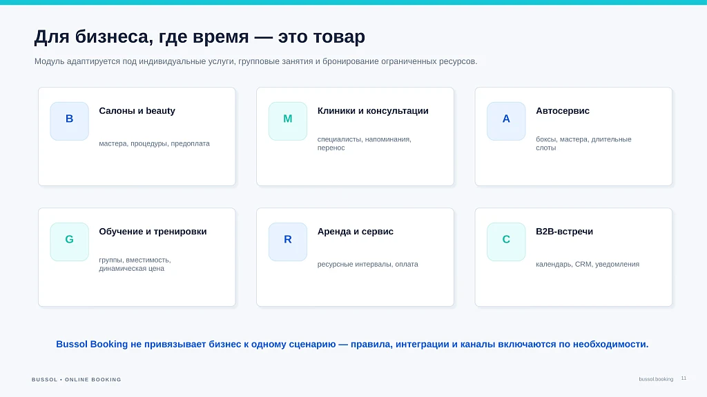This screenshot has width=707, height=397.
Task: Click the G icon for Обучение и тренировки
Action: (70, 242)
